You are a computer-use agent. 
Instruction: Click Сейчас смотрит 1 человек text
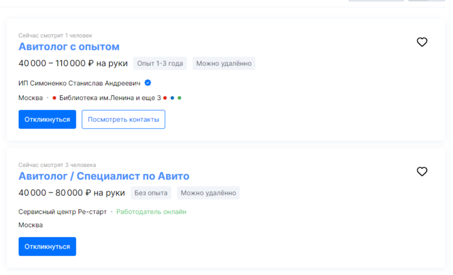coord(55,35)
